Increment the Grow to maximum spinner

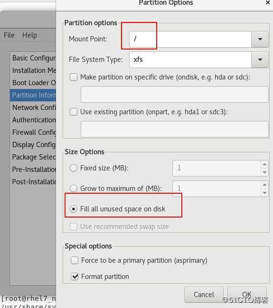tap(264, 185)
